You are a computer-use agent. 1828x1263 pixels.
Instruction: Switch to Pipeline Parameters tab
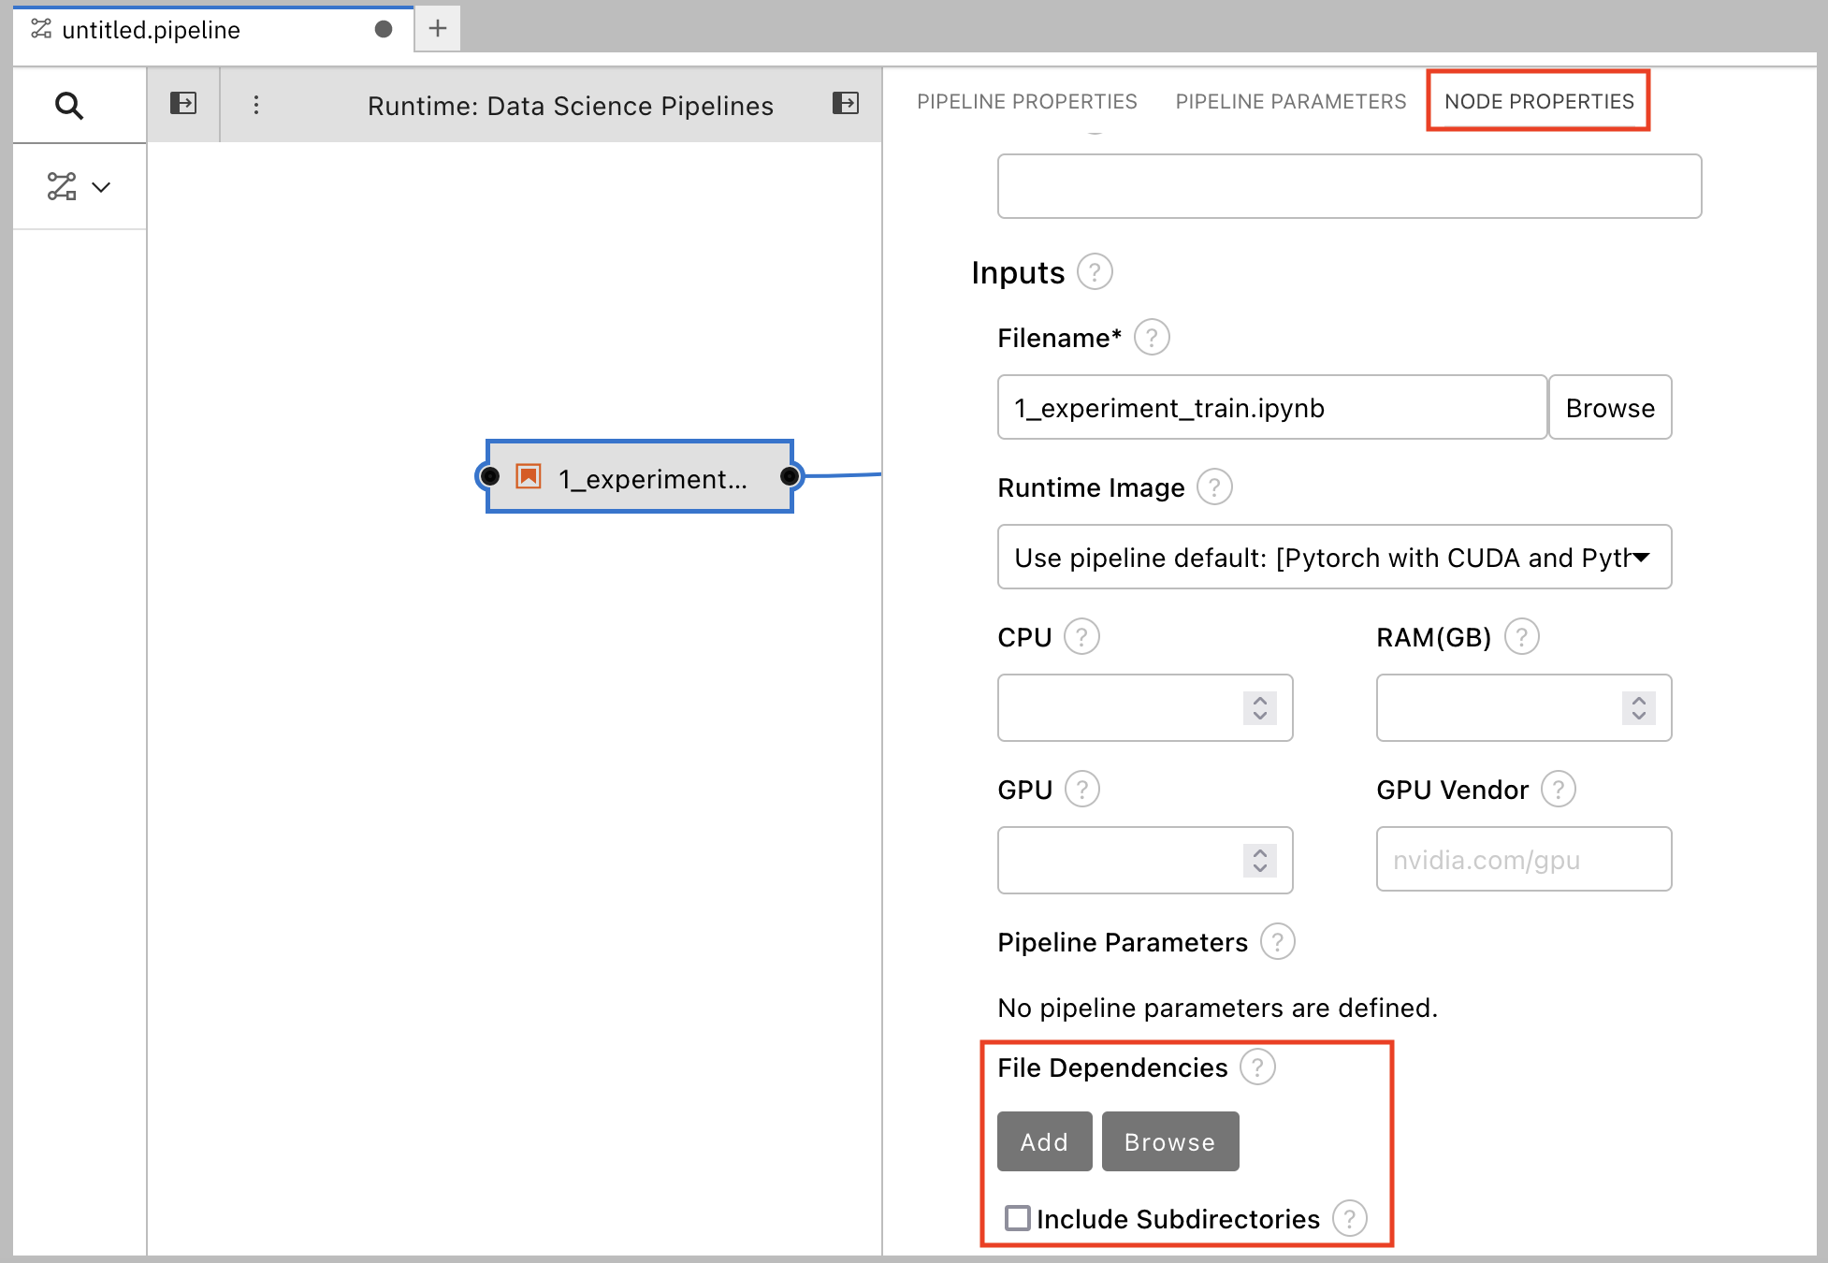click(x=1291, y=101)
